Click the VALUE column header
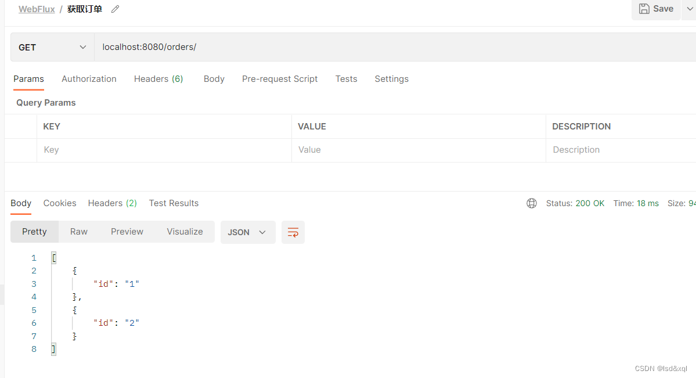This screenshot has height=378, width=696. coord(312,127)
